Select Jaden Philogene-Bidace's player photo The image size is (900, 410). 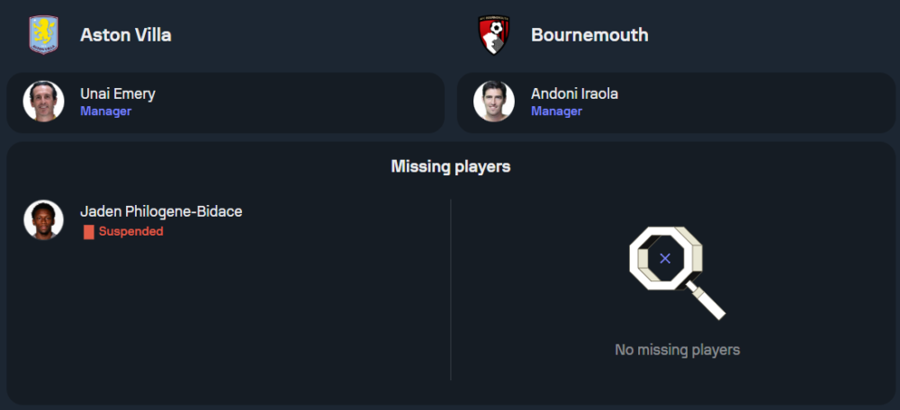click(43, 219)
